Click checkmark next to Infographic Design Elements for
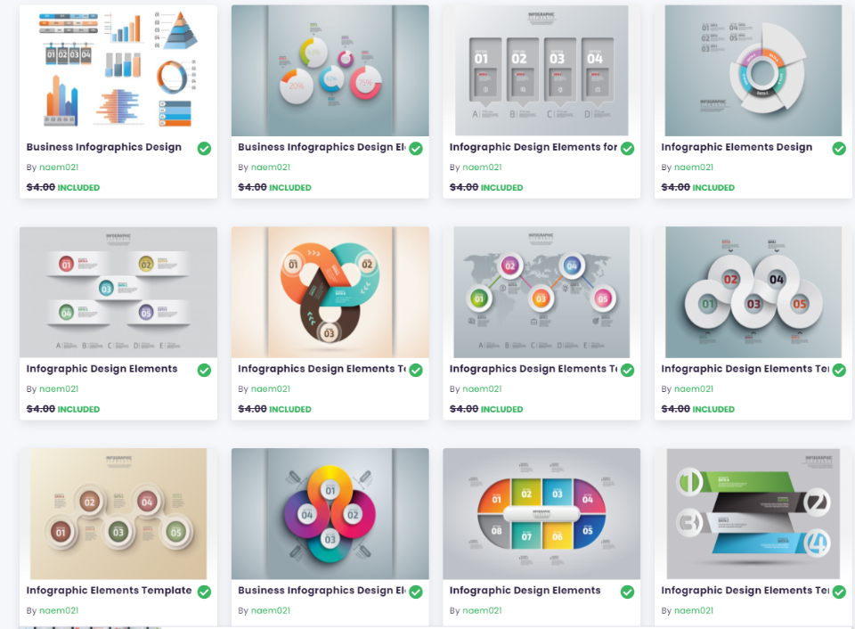 (x=627, y=149)
